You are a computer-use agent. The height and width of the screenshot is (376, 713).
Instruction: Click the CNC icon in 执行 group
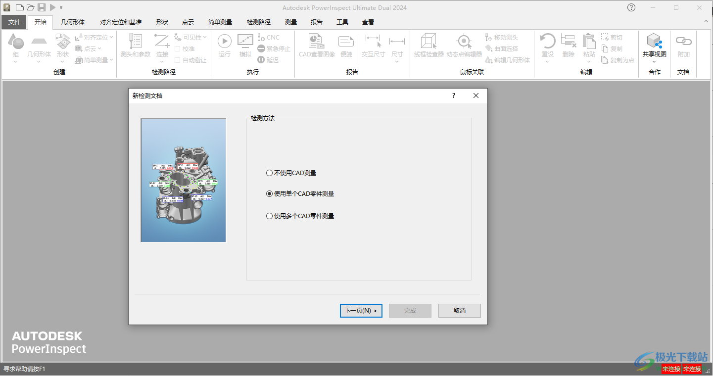click(261, 38)
